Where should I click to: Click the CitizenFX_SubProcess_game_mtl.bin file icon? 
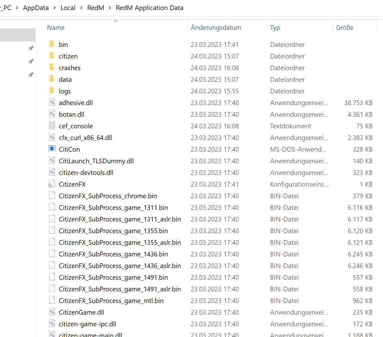point(52,300)
